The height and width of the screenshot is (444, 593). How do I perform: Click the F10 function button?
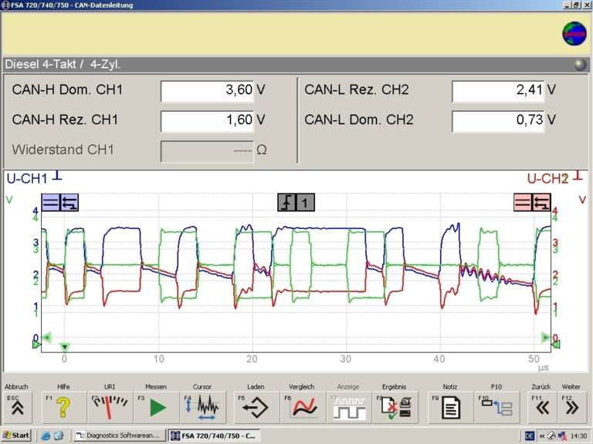(x=496, y=407)
